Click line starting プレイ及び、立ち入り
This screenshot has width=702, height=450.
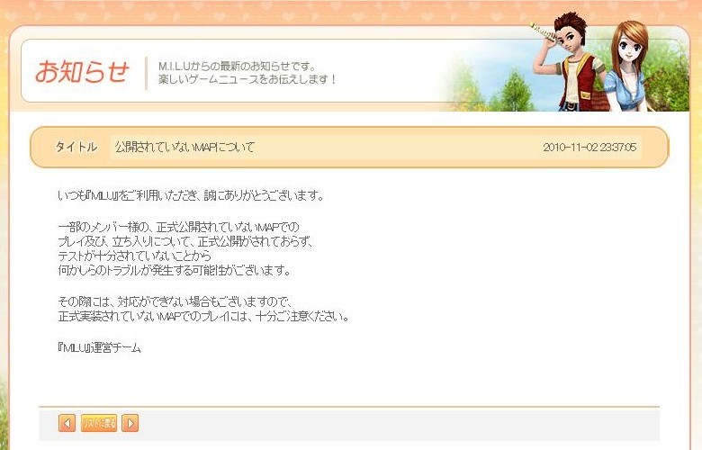click(184, 242)
